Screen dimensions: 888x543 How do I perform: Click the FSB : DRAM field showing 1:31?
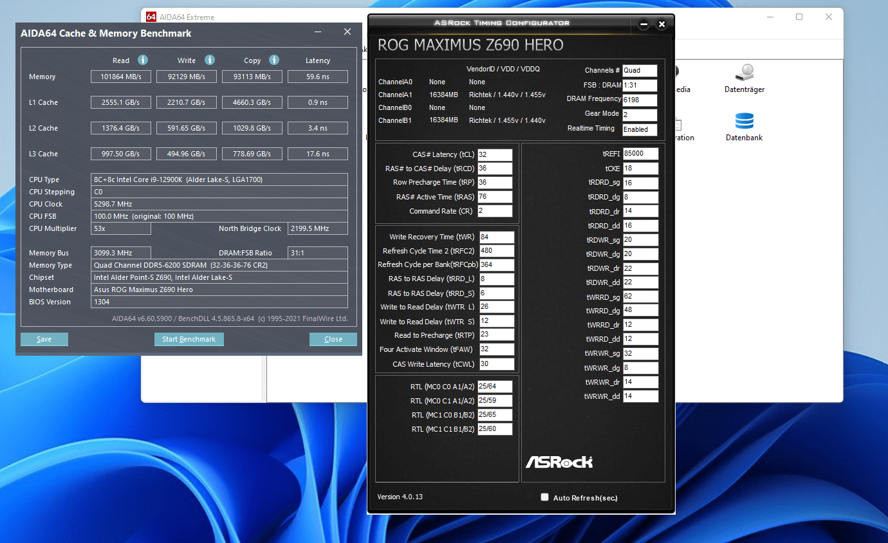click(x=640, y=86)
